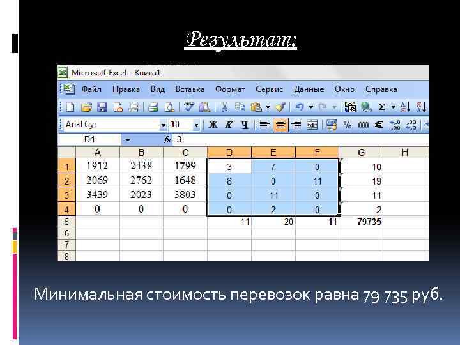Screen dimensions: 460x345
Task: Open the Справка menu
Action: pyautogui.click(x=381, y=89)
